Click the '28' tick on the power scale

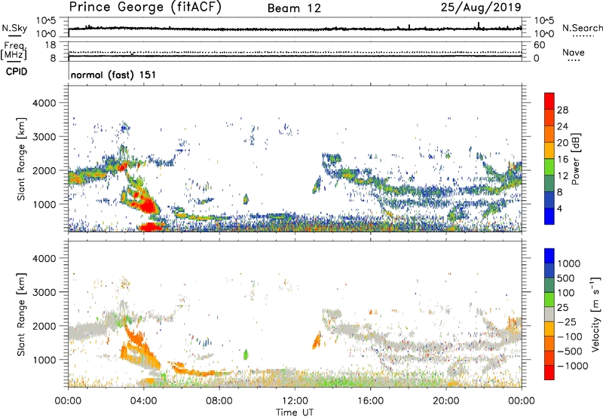tap(562, 110)
